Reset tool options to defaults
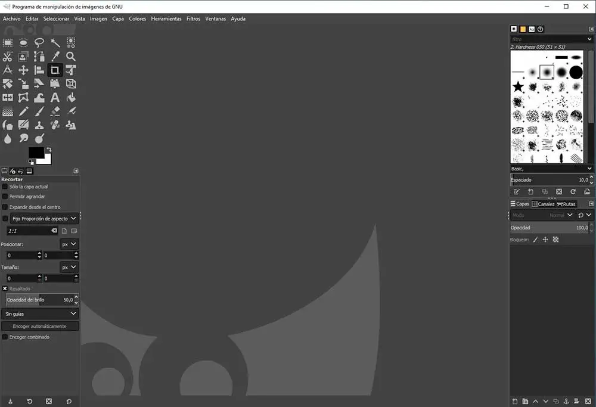Screen dimensions: 596x407 coord(69,401)
